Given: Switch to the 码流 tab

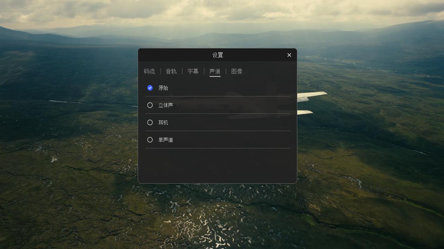Looking at the screenshot, I should point(150,71).
